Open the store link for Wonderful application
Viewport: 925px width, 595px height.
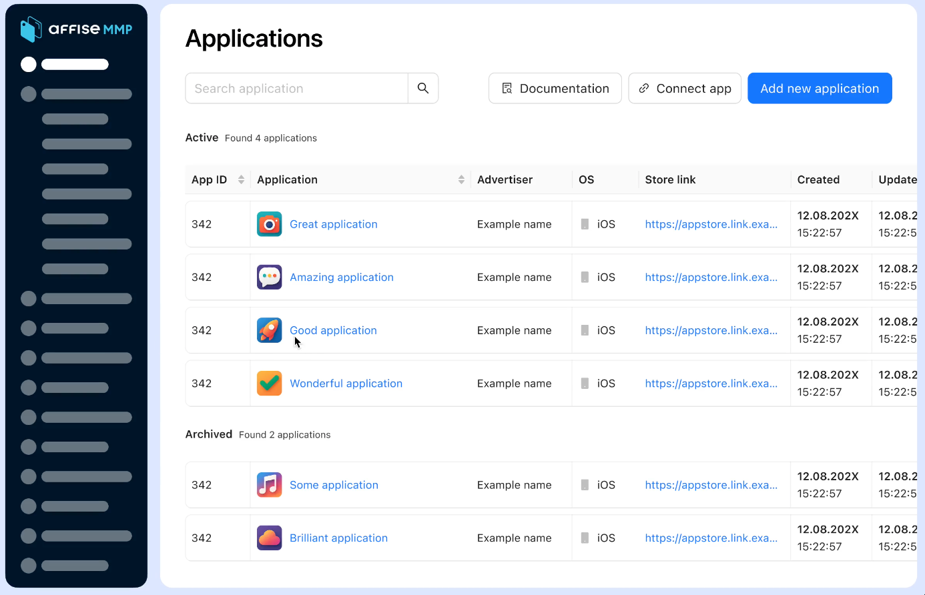711,384
